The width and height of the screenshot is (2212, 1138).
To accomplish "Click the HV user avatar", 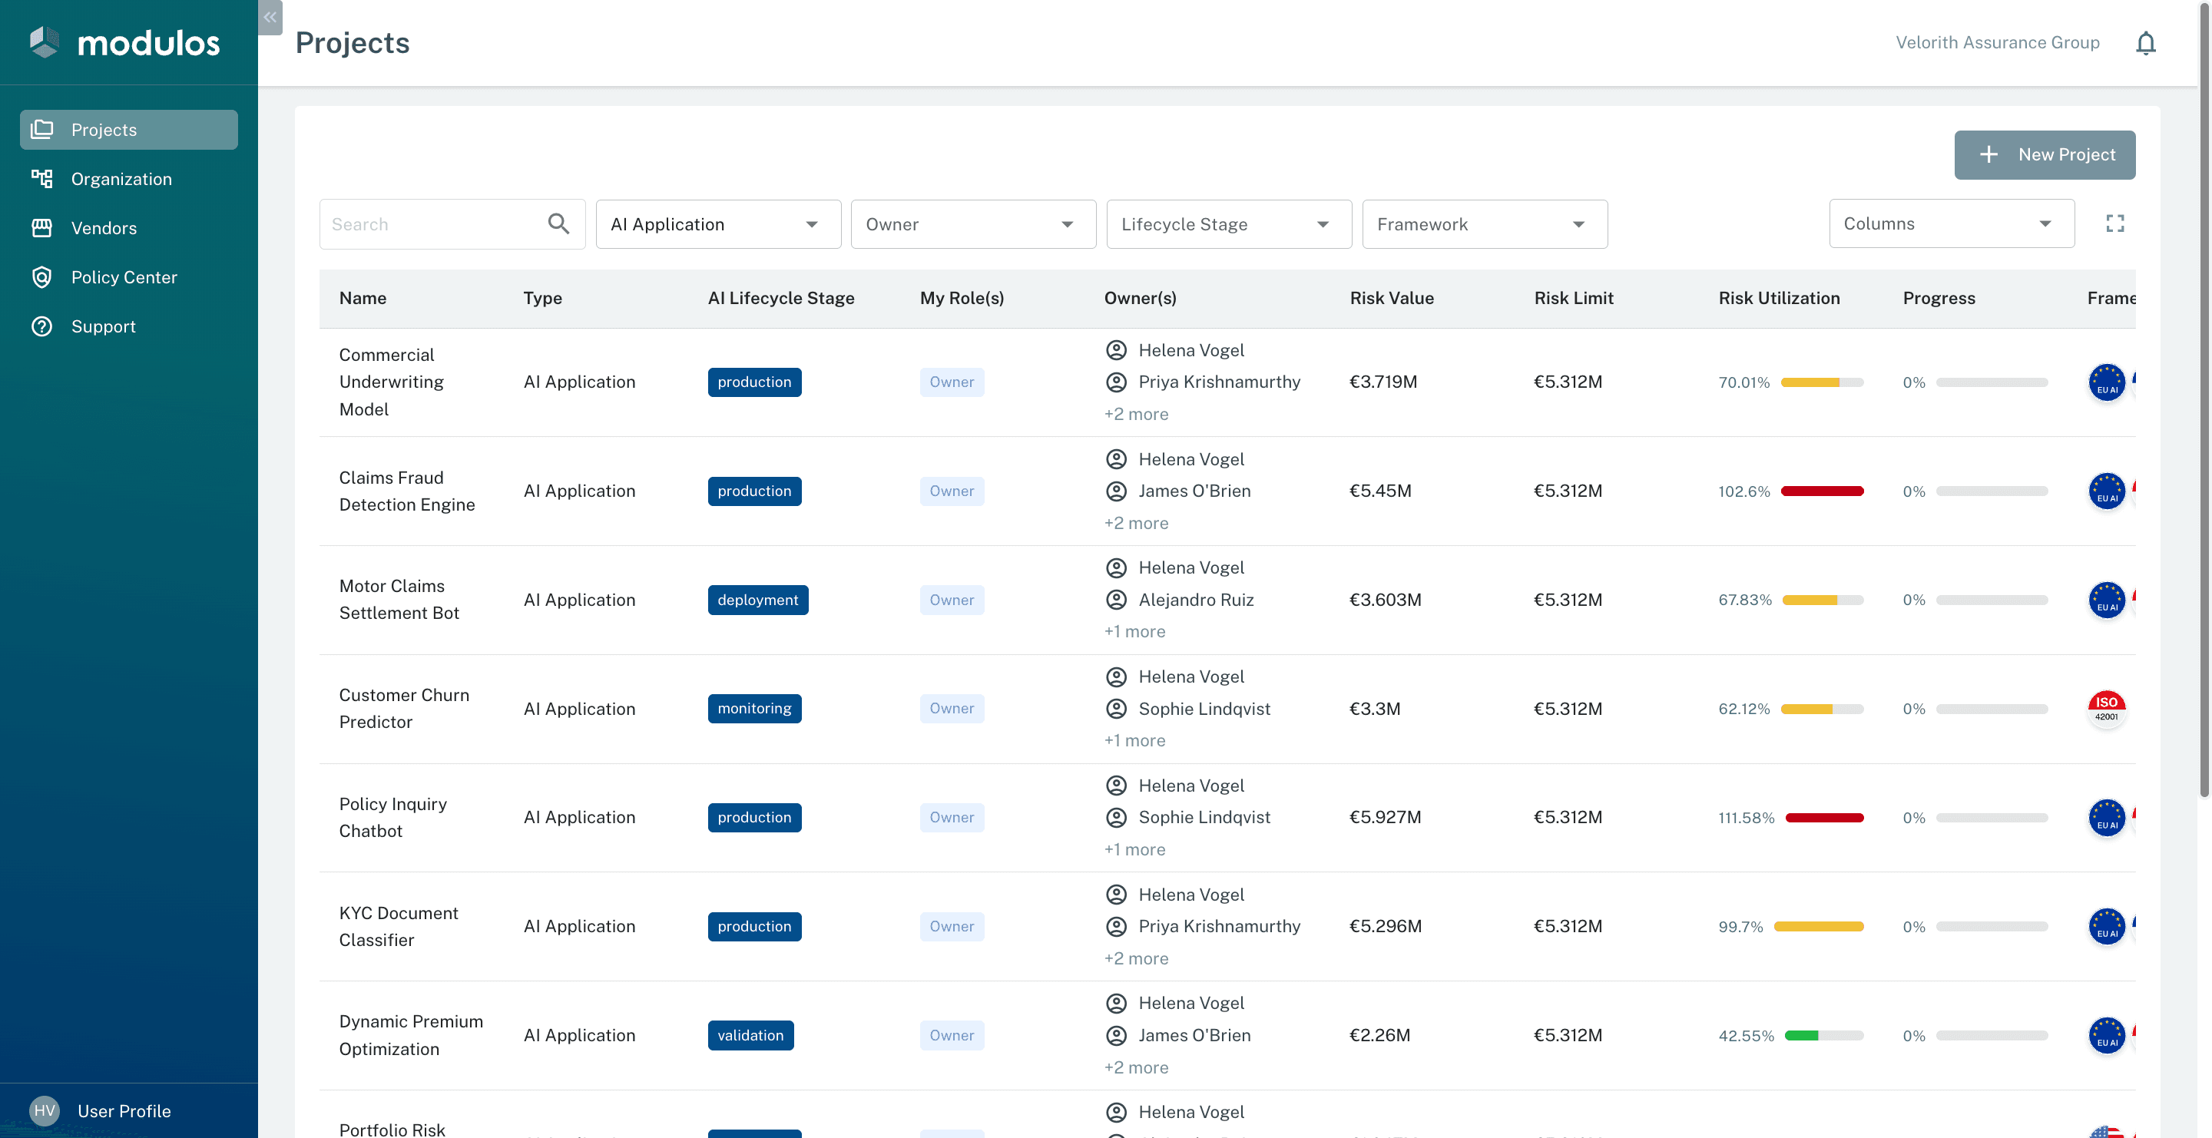I will (45, 1110).
